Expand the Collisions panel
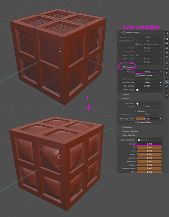 click(122, 127)
